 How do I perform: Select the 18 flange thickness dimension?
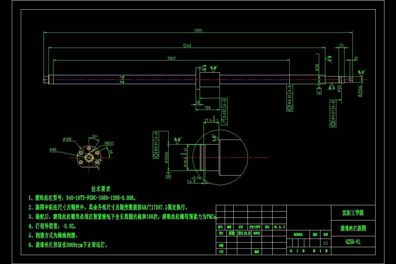[198, 103]
